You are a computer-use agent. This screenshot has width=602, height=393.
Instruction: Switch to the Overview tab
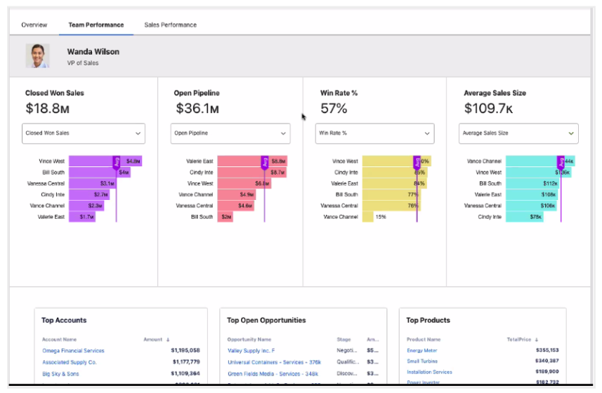pos(34,25)
